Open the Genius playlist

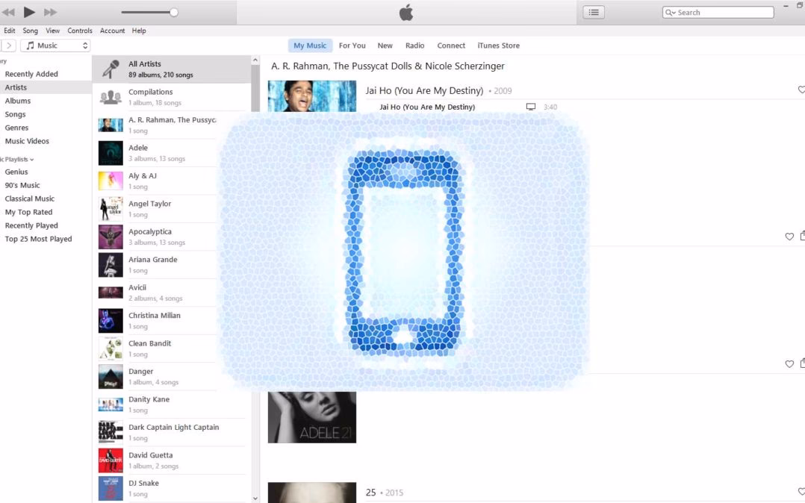pyautogui.click(x=16, y=172)
